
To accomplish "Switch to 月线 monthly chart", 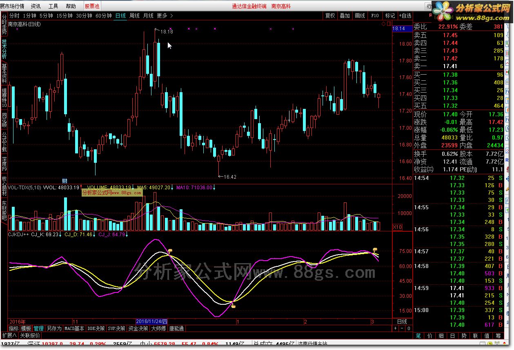I will 148,16.
